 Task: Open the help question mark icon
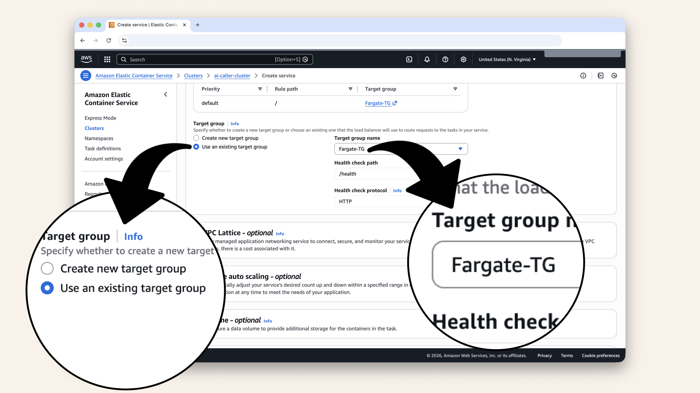point(445,59)
